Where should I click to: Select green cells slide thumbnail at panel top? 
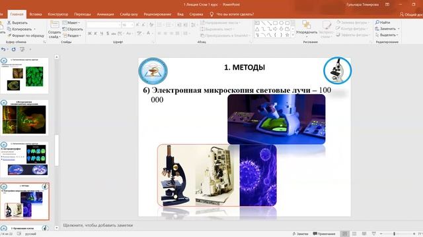tap(24, 76)
